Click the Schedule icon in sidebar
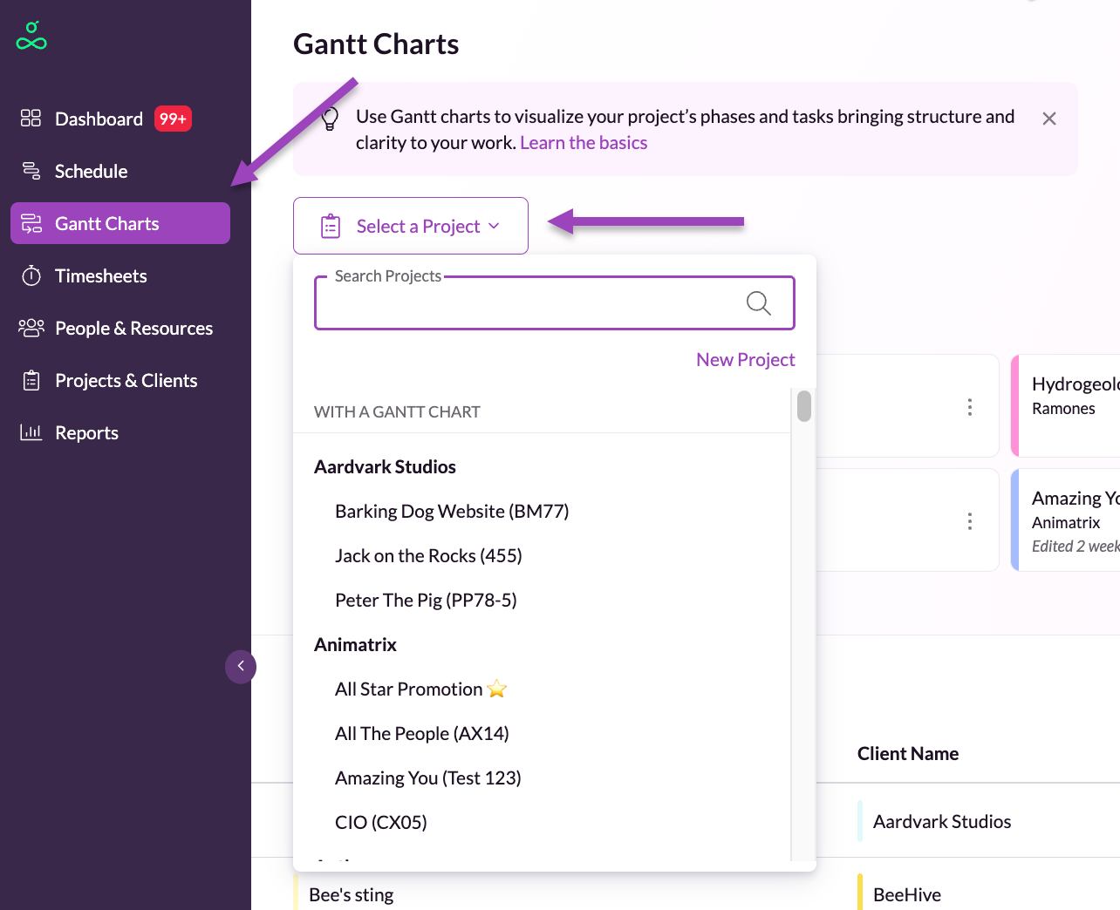Screen dimensions: 1120x910 point(31,171)
